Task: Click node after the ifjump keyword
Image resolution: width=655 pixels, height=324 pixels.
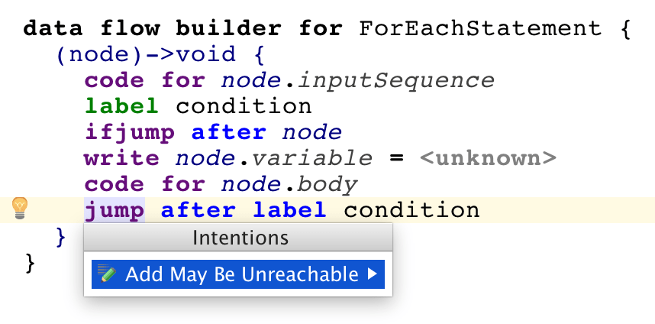Action: pos(311,132)
